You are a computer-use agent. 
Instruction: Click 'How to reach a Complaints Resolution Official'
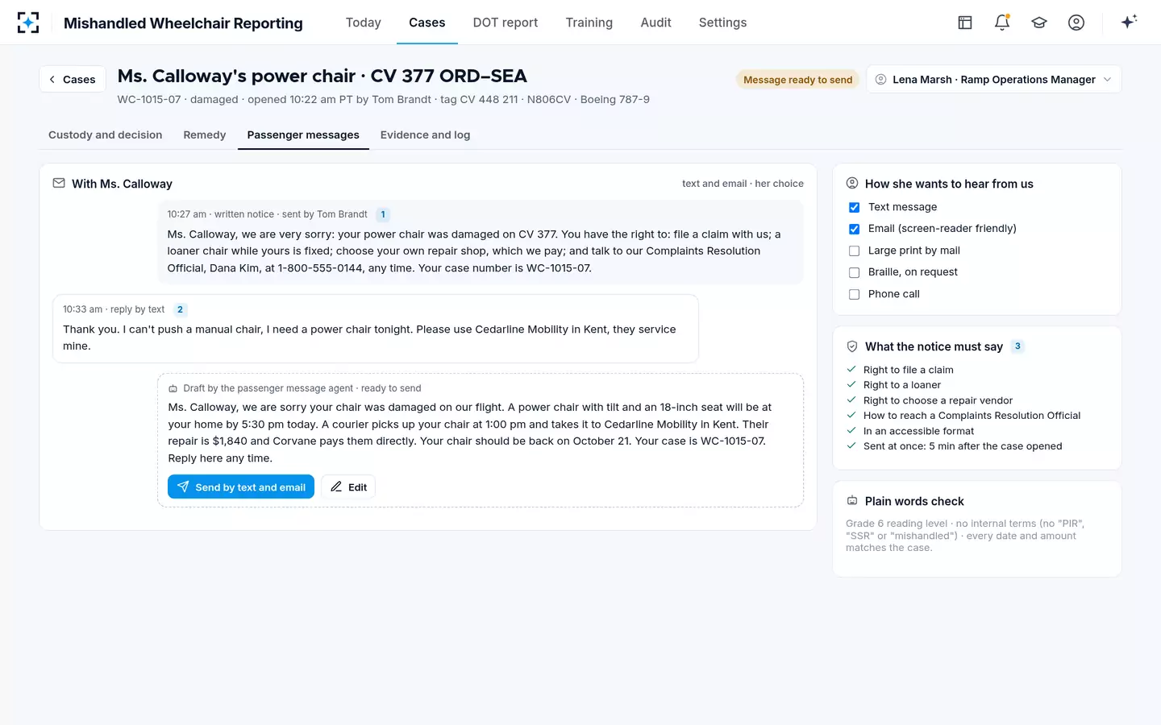pos(972,416)
